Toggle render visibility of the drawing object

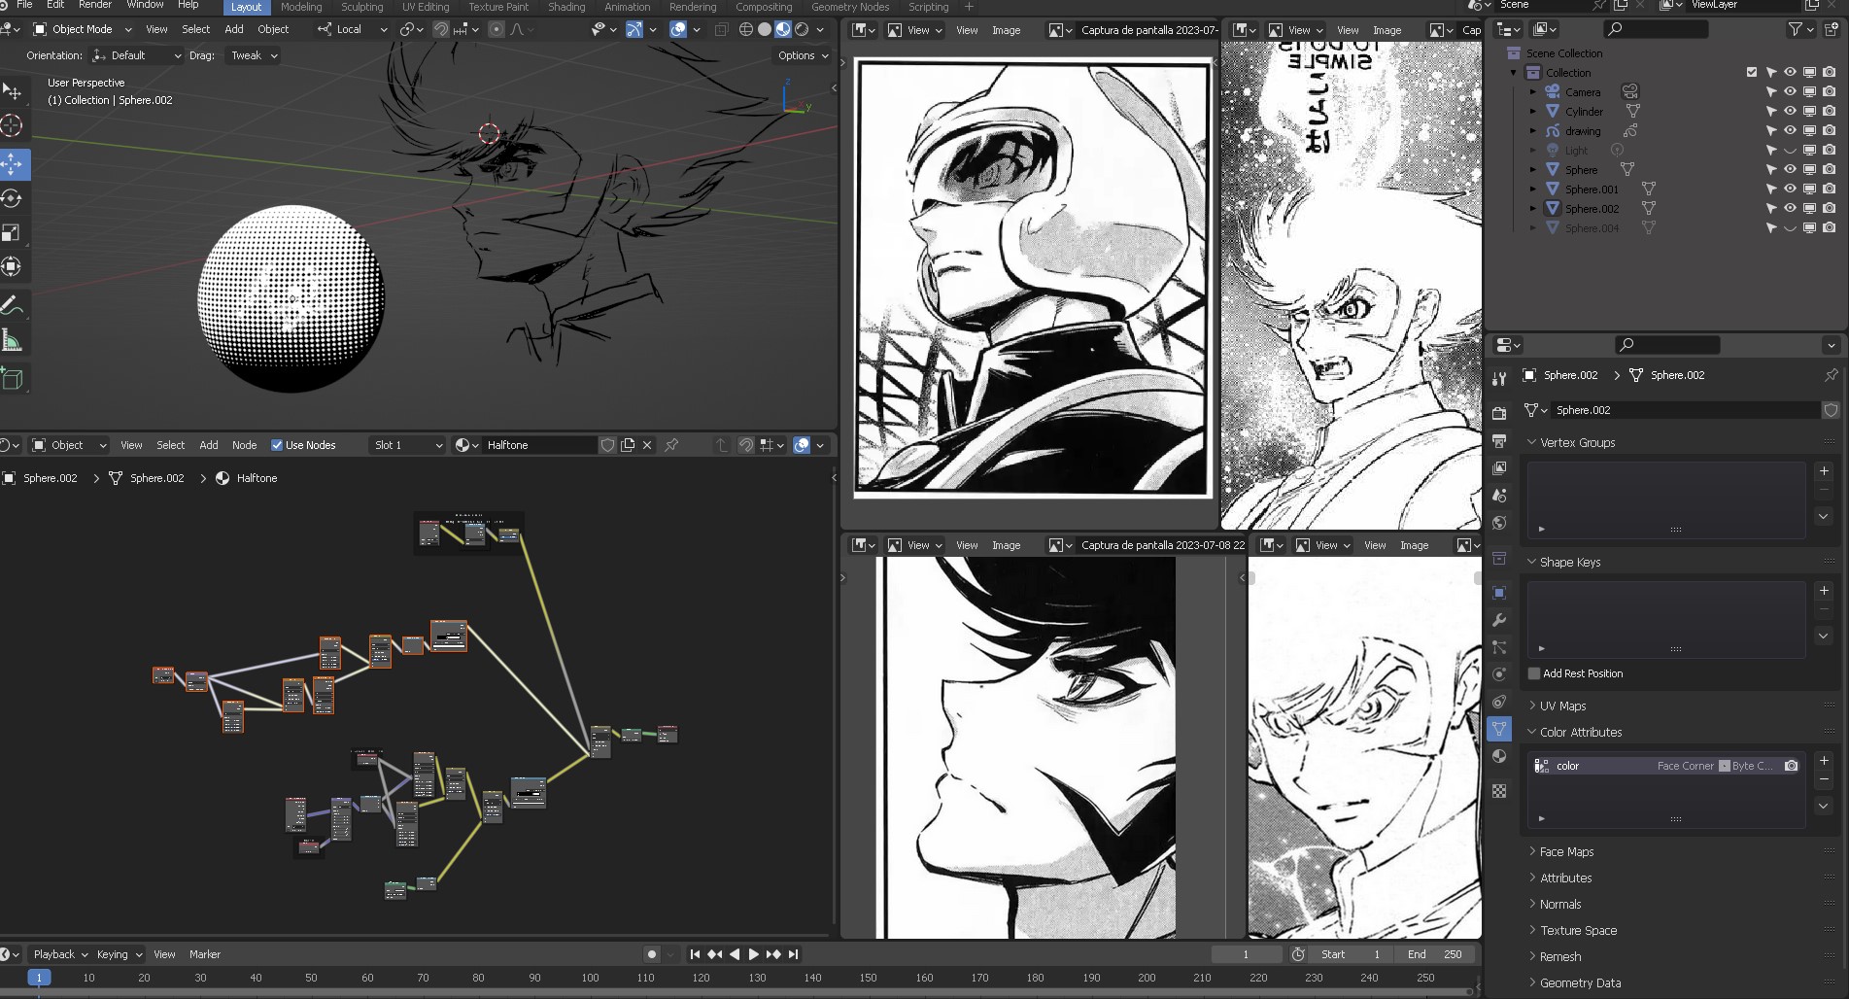pos(1830,130)
